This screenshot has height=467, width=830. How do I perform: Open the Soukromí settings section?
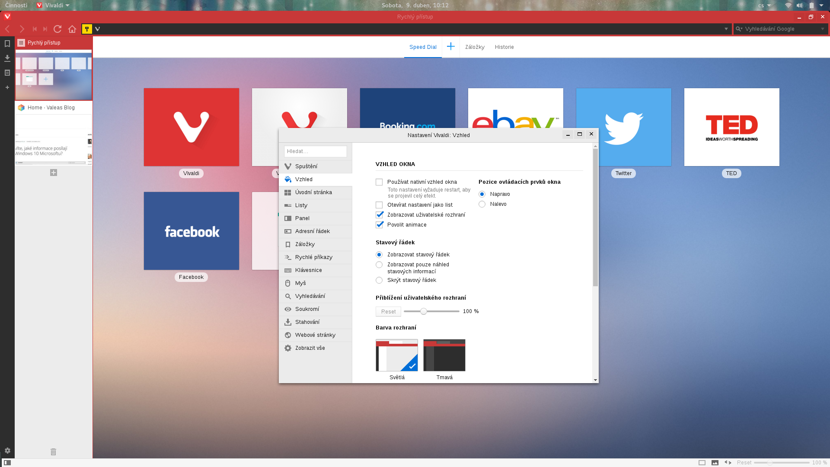click(x=316, y=309)
